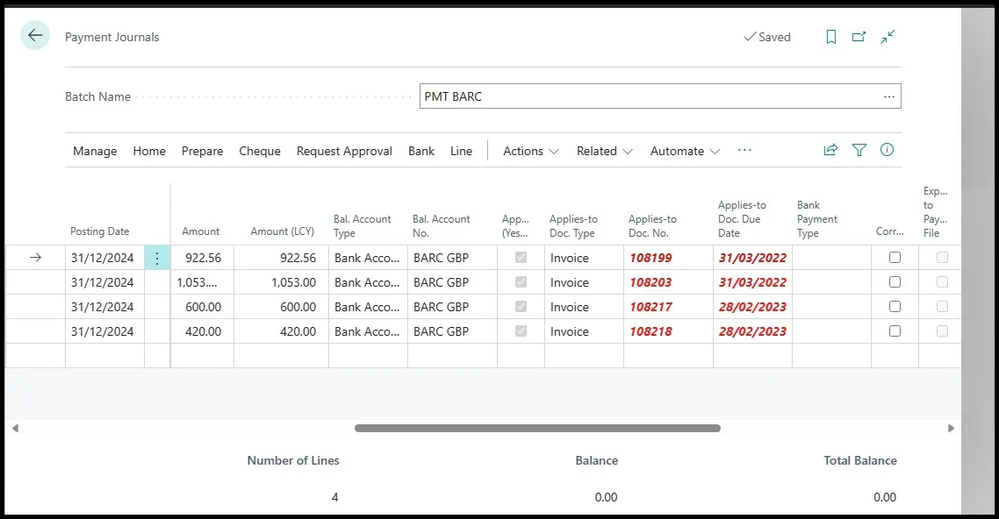Image resolution: width=999 pixels, height=519 pixels.
Task: Open the Cheque menu
Action: [259, 152]
